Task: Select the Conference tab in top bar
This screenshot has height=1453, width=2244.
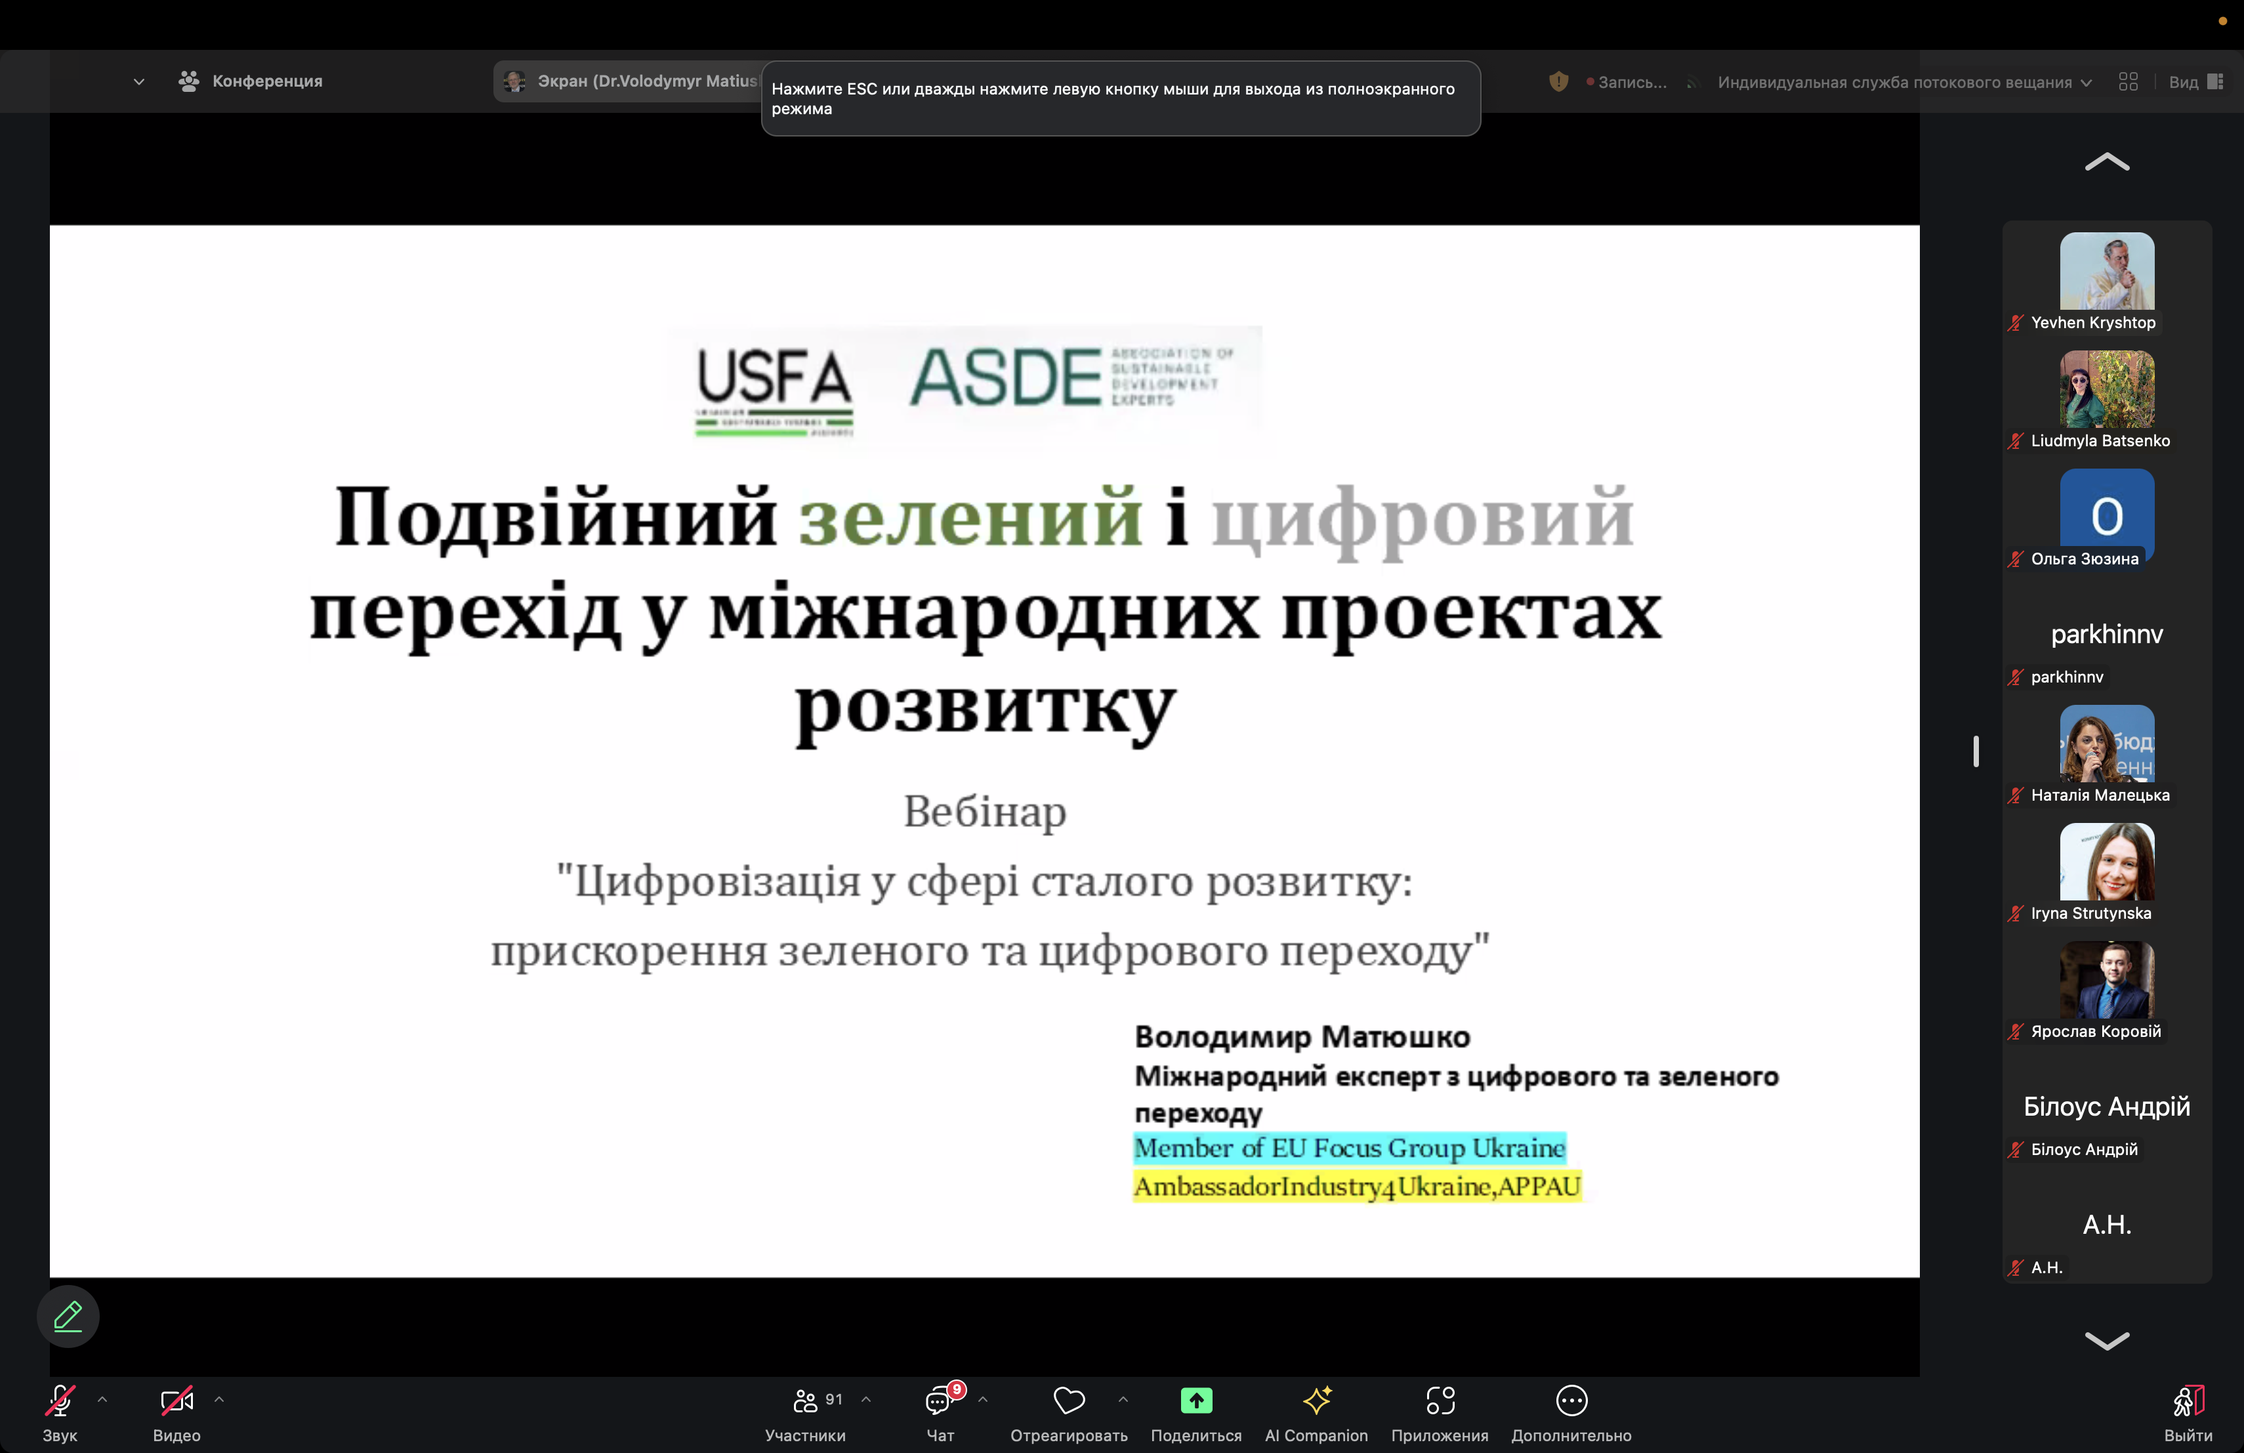Action: [x=251, y=81]
